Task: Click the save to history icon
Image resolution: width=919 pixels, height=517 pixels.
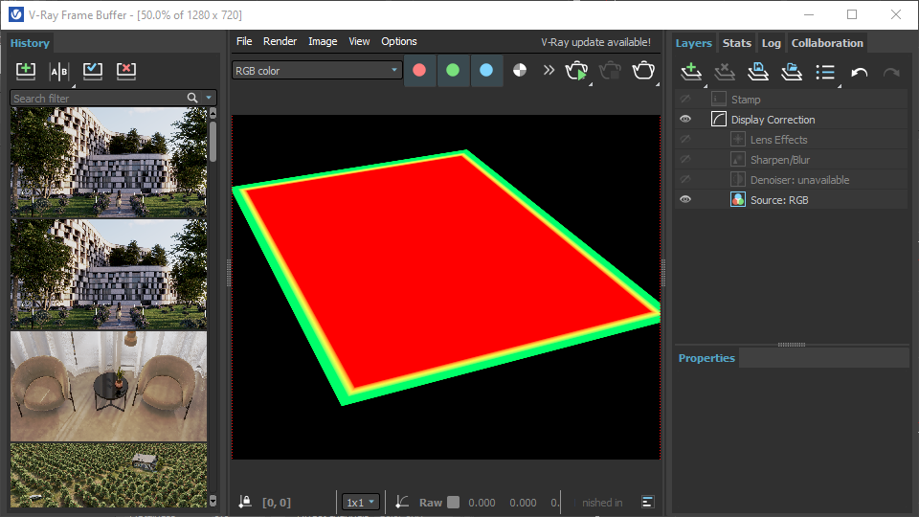Action: click(x=26, y=71)
